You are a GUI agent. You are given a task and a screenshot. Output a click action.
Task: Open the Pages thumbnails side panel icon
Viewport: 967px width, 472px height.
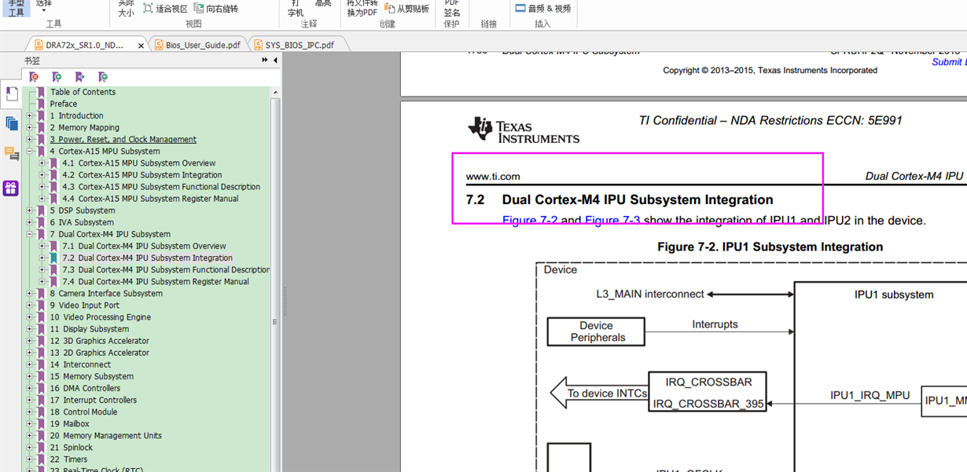pyautogui.click(x=11, y=123)
